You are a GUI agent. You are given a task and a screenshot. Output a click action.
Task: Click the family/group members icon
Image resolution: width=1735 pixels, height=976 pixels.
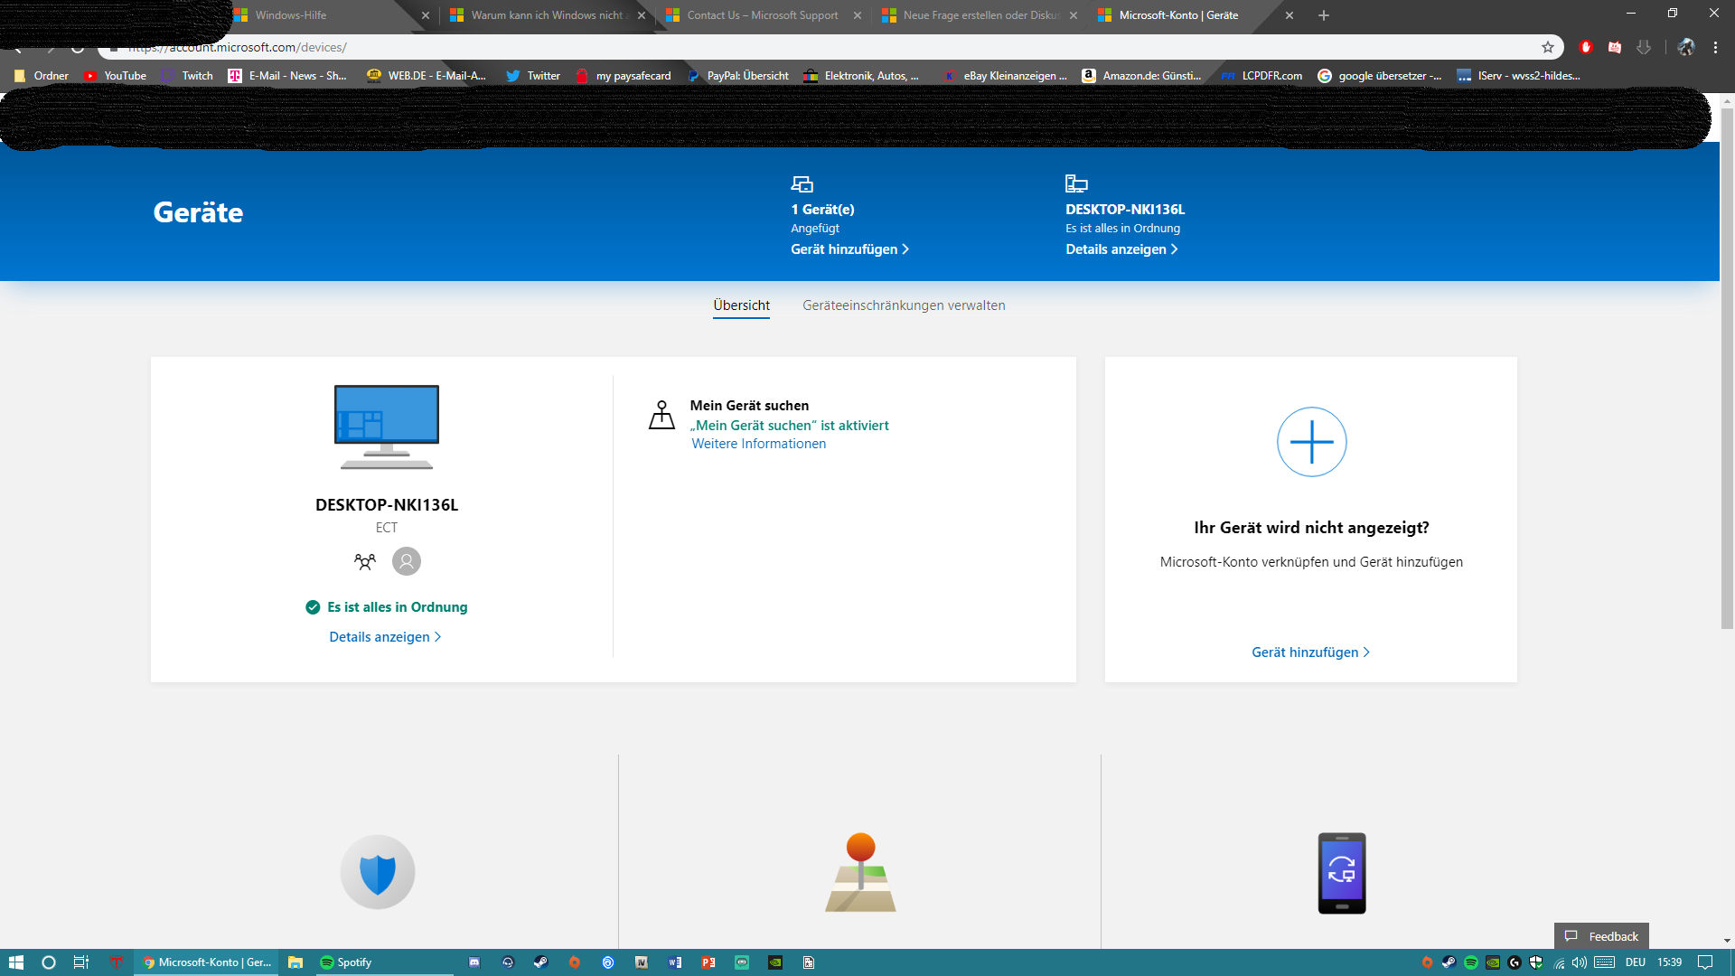(365, 561)
